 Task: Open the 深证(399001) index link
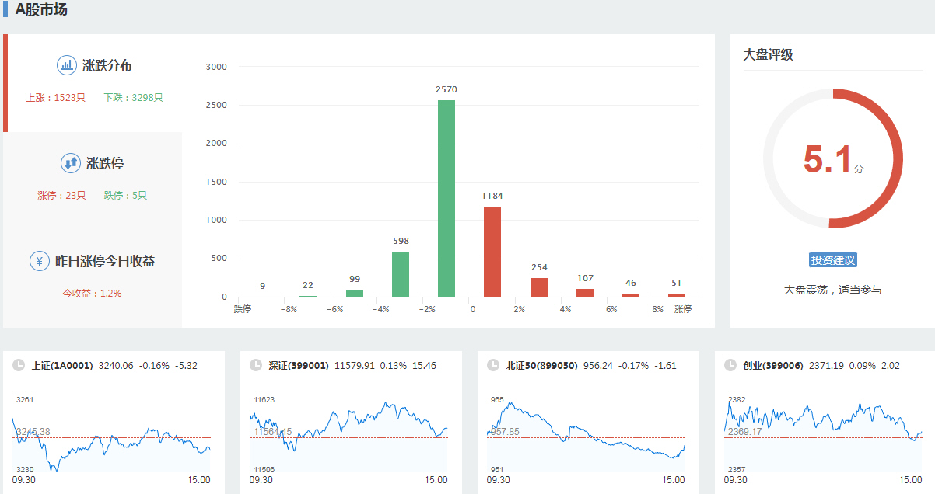(299, 365)
